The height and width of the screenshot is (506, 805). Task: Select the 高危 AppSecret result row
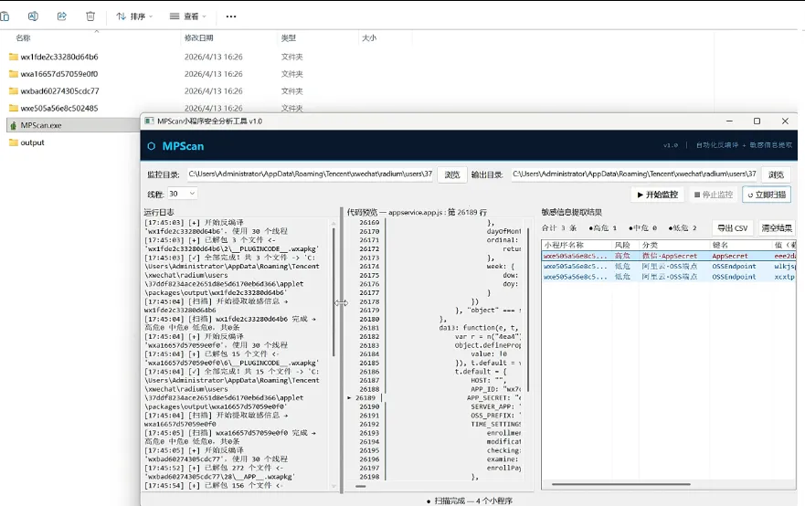pos(669,256)
